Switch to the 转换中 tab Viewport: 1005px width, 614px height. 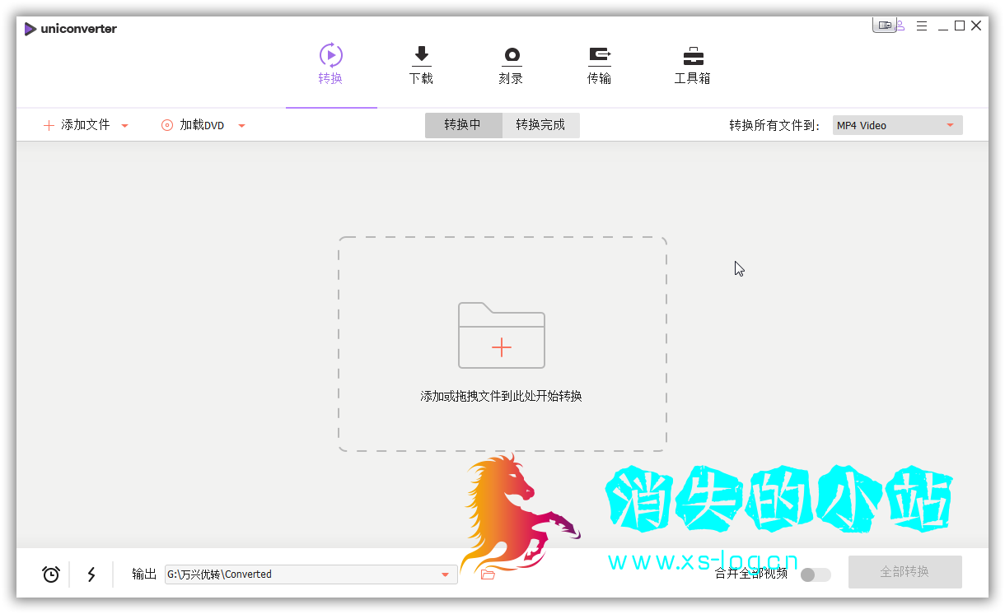click(463, 125)
